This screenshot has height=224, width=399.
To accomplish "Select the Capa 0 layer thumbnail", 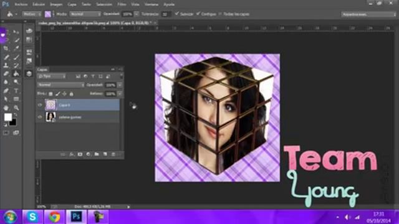I will (x=50, y=105).
